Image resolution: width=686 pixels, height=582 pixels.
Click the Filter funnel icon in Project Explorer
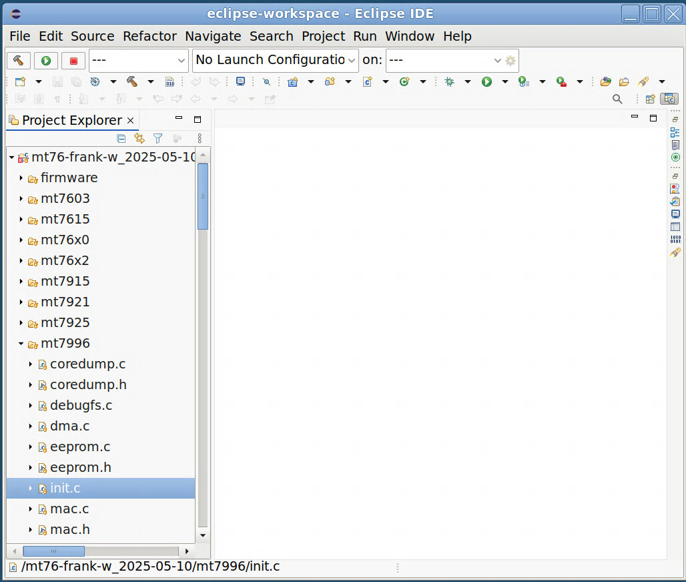pyautogui.click(x=158, y=139)
